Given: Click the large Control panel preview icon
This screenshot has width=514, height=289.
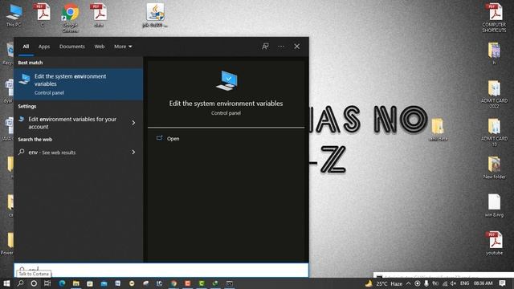Looking at the screenshot, I should pos(226,80).
